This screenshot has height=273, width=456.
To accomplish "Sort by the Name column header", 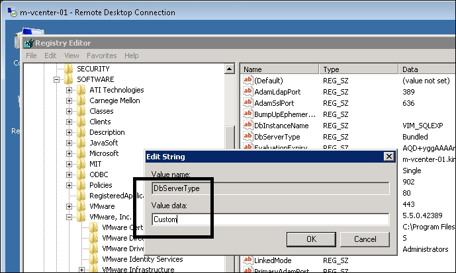I will [x=279, y=69].
